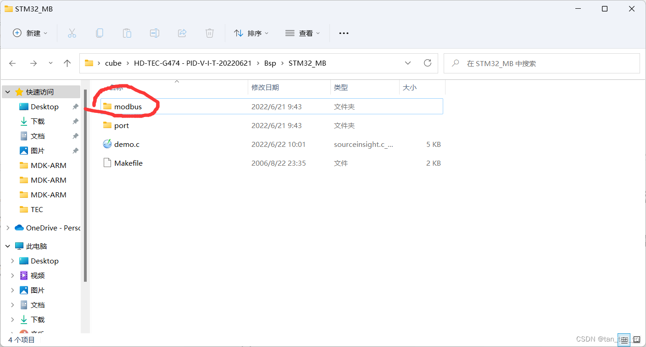Click 'Bsp' in the address breadcrumb

tap(270, 63)
